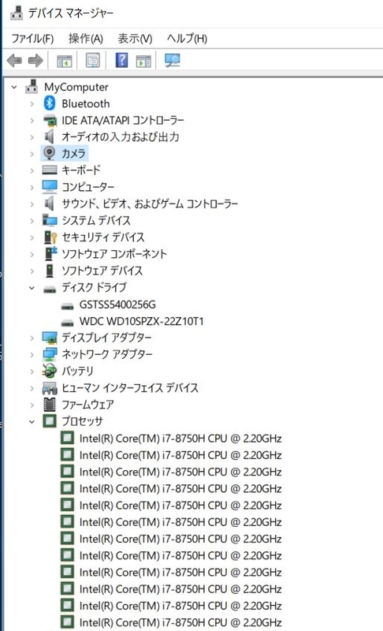Select the GSTSS5400256G disk entry text
Screen dimensions: 383x631
tap(117, 304)
